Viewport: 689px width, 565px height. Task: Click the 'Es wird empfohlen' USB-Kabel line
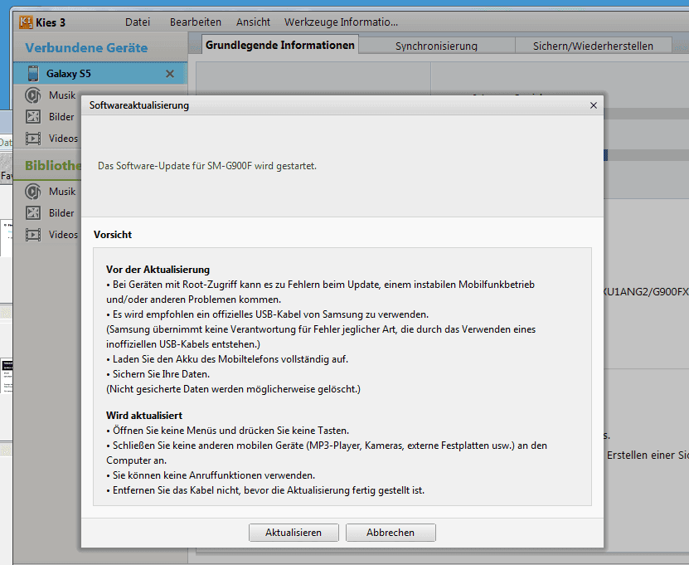267,314
